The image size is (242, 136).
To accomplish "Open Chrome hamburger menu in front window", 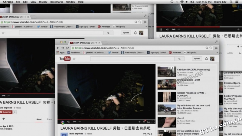I will click(216, 48).
